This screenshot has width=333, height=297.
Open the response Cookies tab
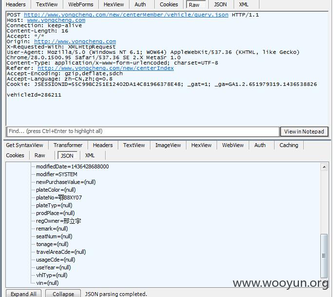tap(15, 155)
